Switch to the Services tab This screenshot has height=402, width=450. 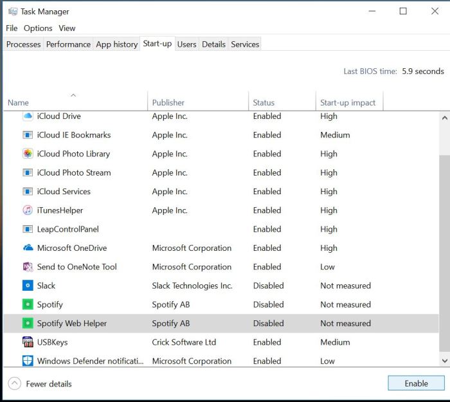point(245,44)
